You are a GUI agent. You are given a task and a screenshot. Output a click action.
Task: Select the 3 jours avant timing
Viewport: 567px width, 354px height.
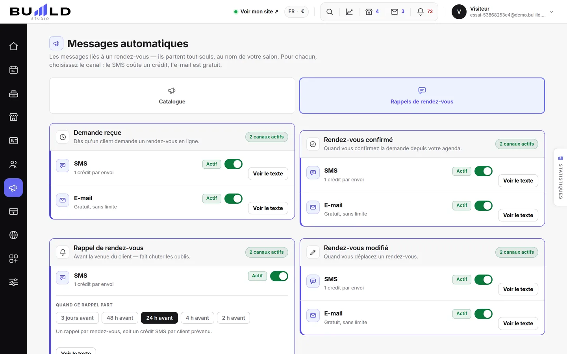(78, 318)
